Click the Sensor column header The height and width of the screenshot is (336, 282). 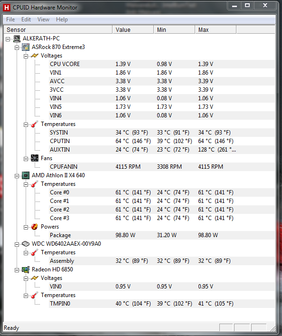(58, 29)
